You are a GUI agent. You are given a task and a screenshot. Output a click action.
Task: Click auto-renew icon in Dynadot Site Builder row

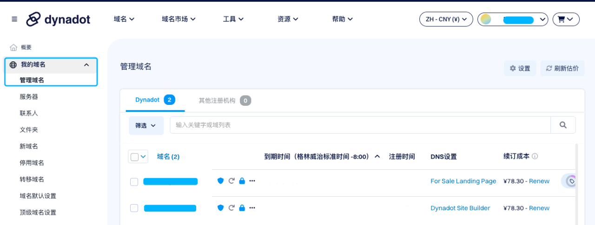(x=231, y=208)
